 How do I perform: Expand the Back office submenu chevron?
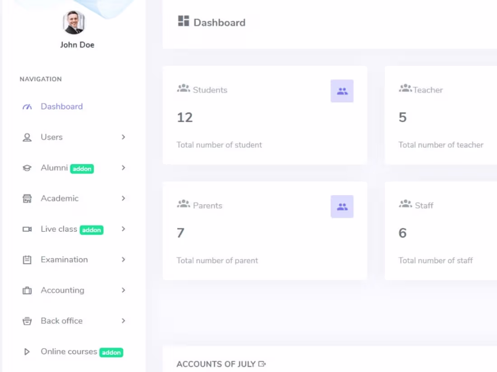(123, 321)
